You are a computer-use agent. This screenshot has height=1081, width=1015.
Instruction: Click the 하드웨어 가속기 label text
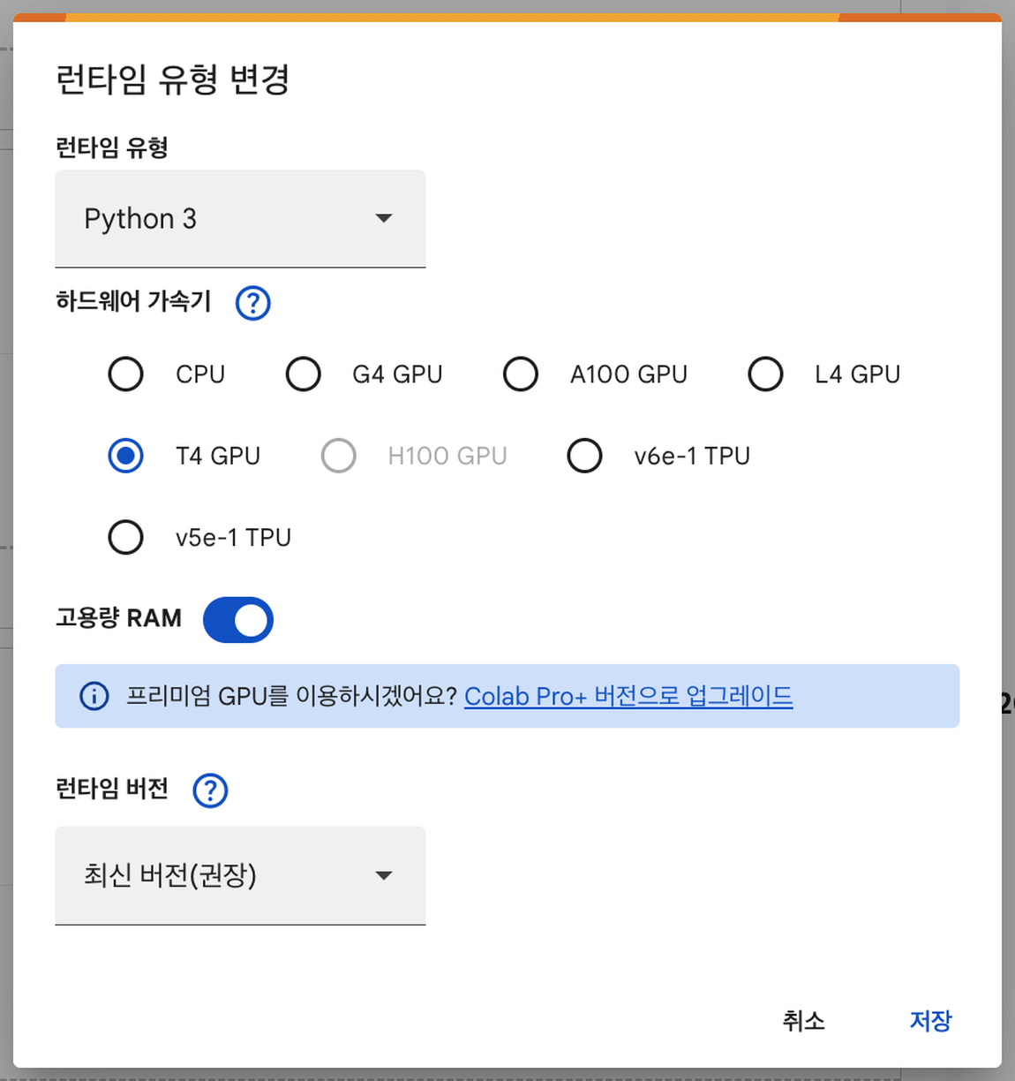pos(133,301)
